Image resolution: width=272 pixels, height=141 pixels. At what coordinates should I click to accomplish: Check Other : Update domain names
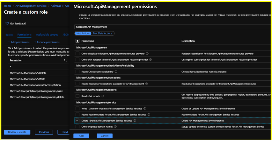(77, 127)
